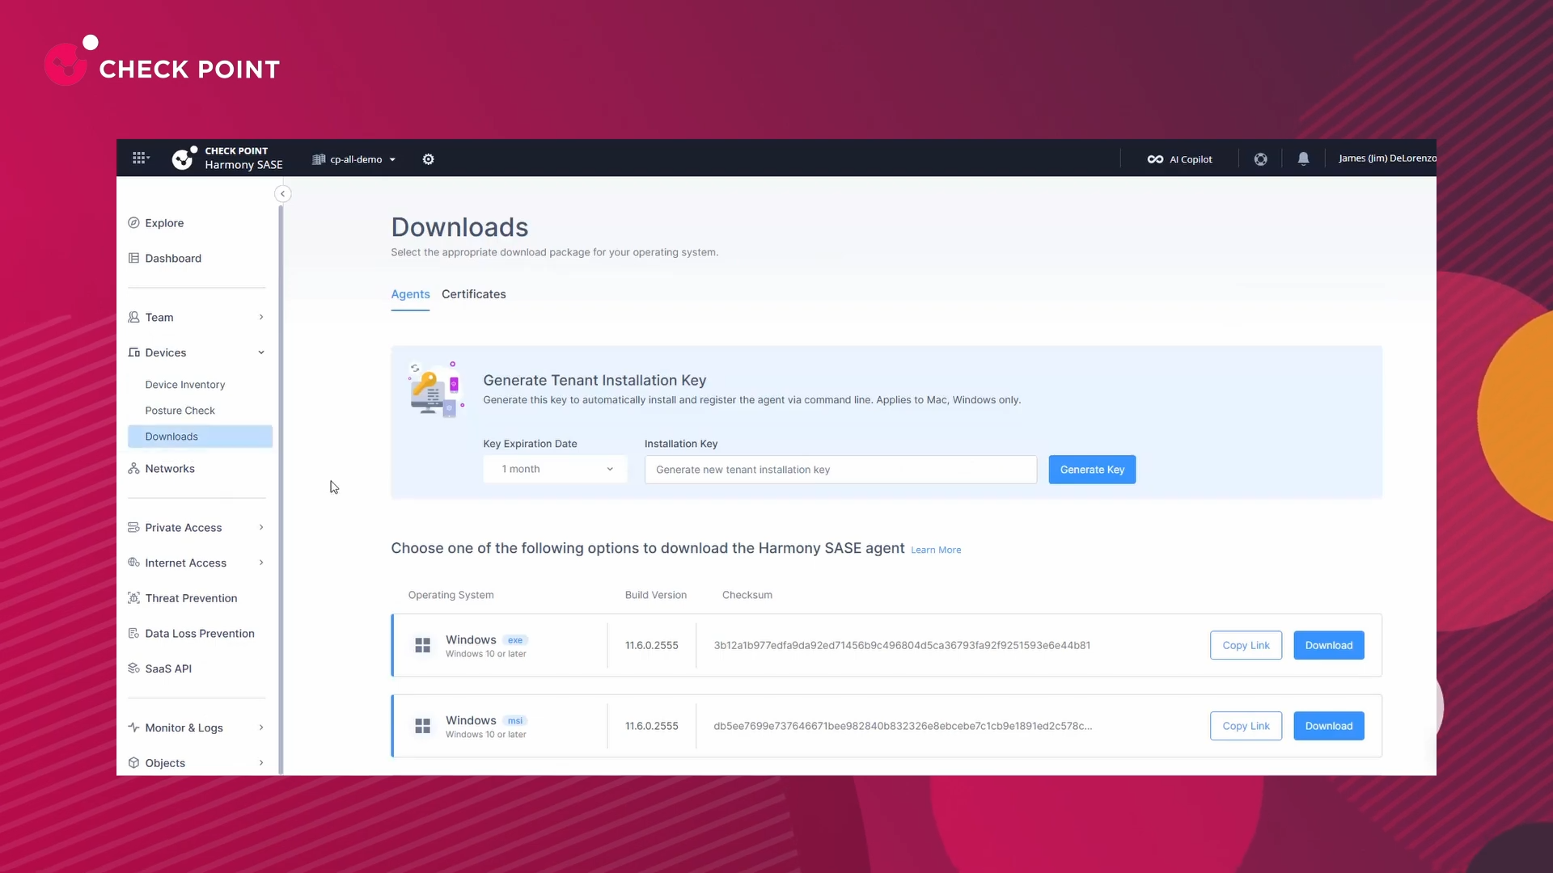The height and width of the screenshot is (873, 1553).
Task: Open AI Copilot
Action: coord(1179,159)
